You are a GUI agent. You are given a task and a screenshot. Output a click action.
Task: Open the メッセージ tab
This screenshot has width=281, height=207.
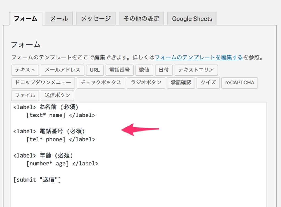click(96, 19)
